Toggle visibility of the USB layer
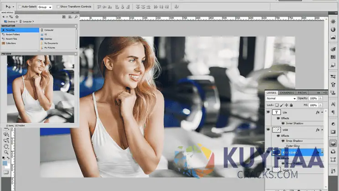The image size is (339, 191). click(x=268, y=130)
